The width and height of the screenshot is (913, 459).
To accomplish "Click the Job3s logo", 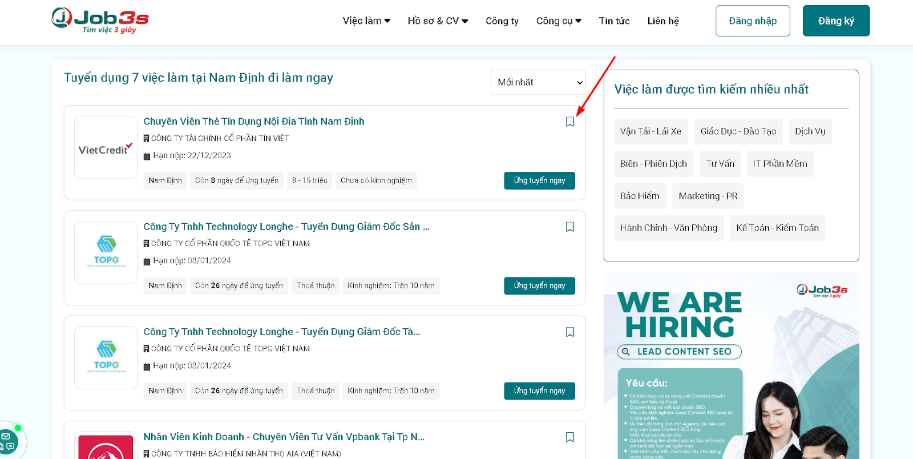I will (100, 20).
